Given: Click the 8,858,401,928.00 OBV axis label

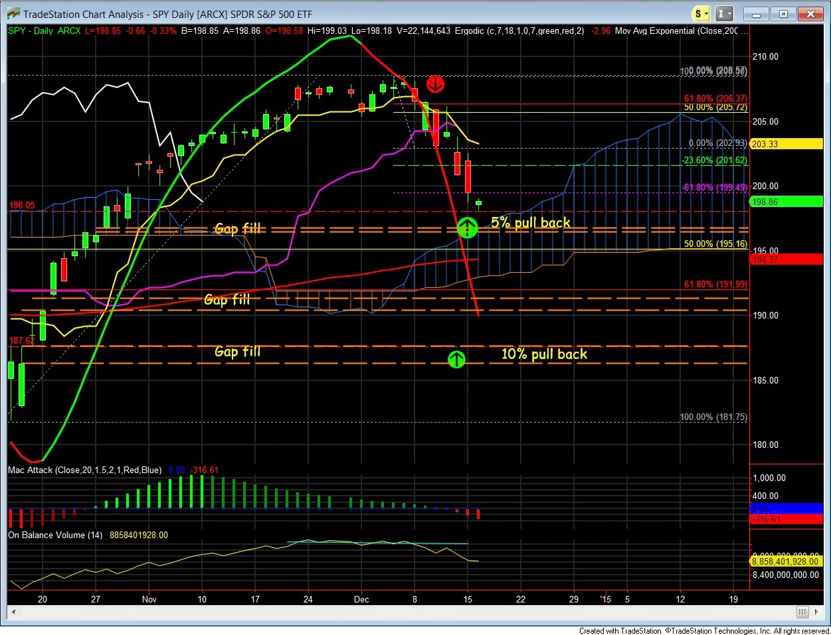Looking at the screenshot, I should (785, 561).
